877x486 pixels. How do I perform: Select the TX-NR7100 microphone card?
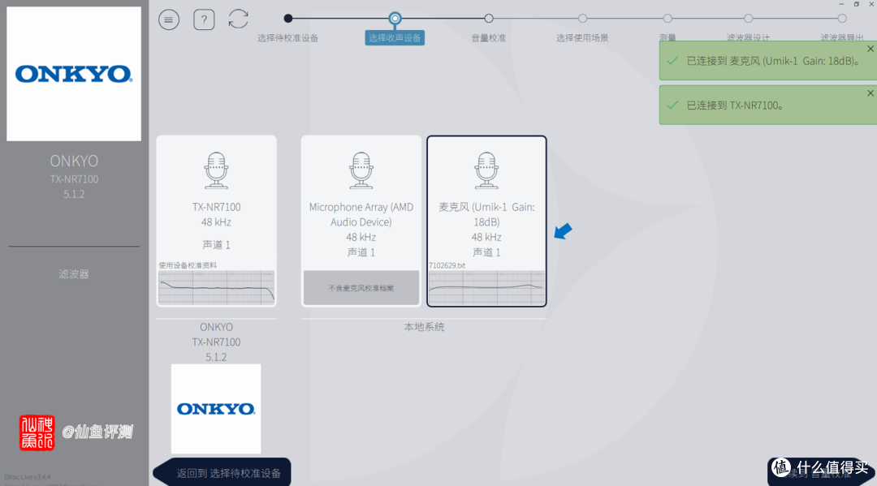tap(217, 221)
